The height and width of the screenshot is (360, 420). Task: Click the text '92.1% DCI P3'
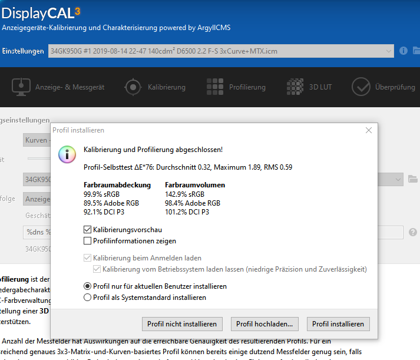pos(104,212)
